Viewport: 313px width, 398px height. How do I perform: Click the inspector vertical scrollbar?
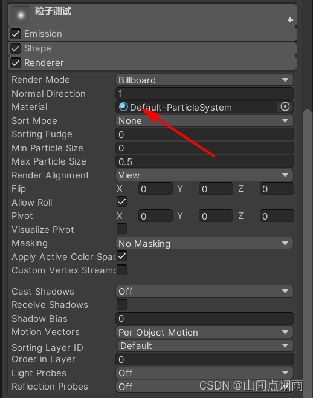click(308, 251)
